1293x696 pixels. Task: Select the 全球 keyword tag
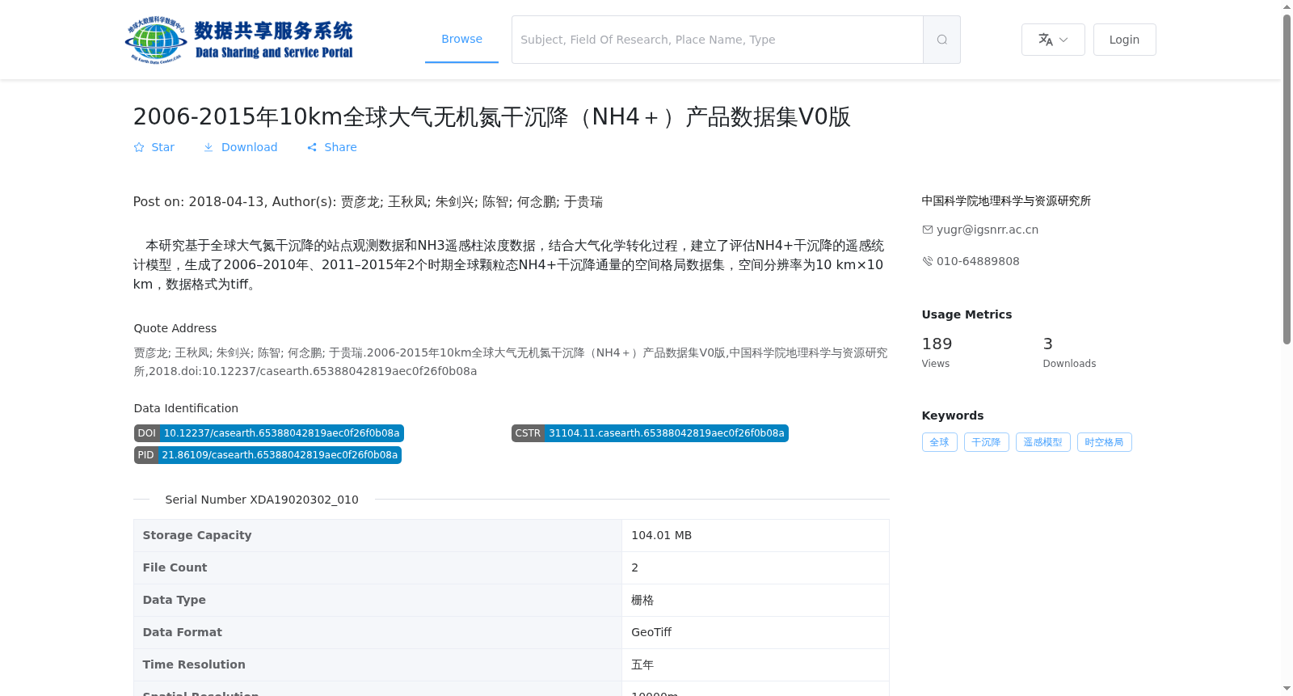click(939, 442)
